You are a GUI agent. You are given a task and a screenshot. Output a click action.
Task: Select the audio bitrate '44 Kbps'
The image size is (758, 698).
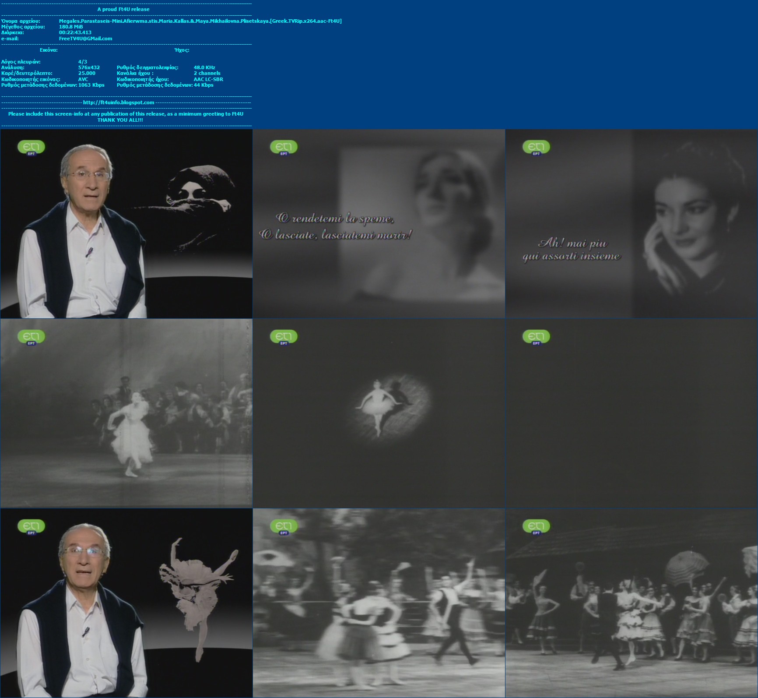click(x=204, y=85)
